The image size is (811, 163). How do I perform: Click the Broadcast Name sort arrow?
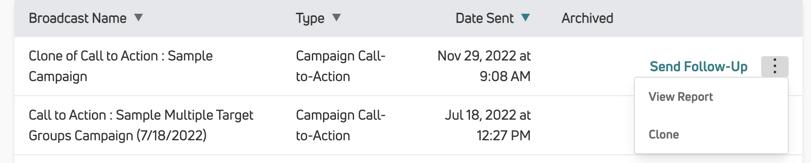pyautogui.click(x=138, y=18)
